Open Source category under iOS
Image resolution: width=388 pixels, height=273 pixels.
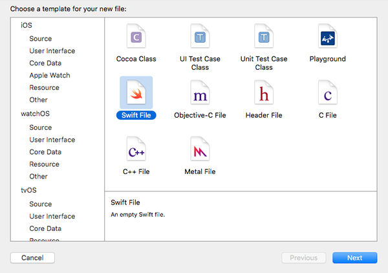click(40, 39)
